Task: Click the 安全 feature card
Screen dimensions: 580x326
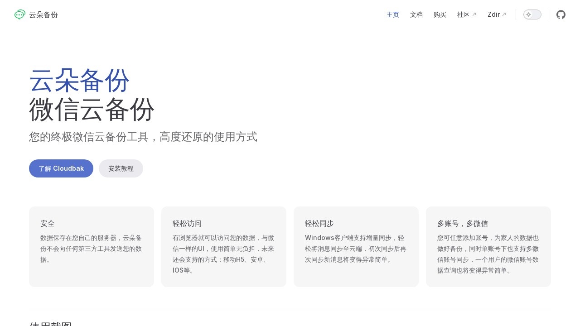Action: (92, 246)
